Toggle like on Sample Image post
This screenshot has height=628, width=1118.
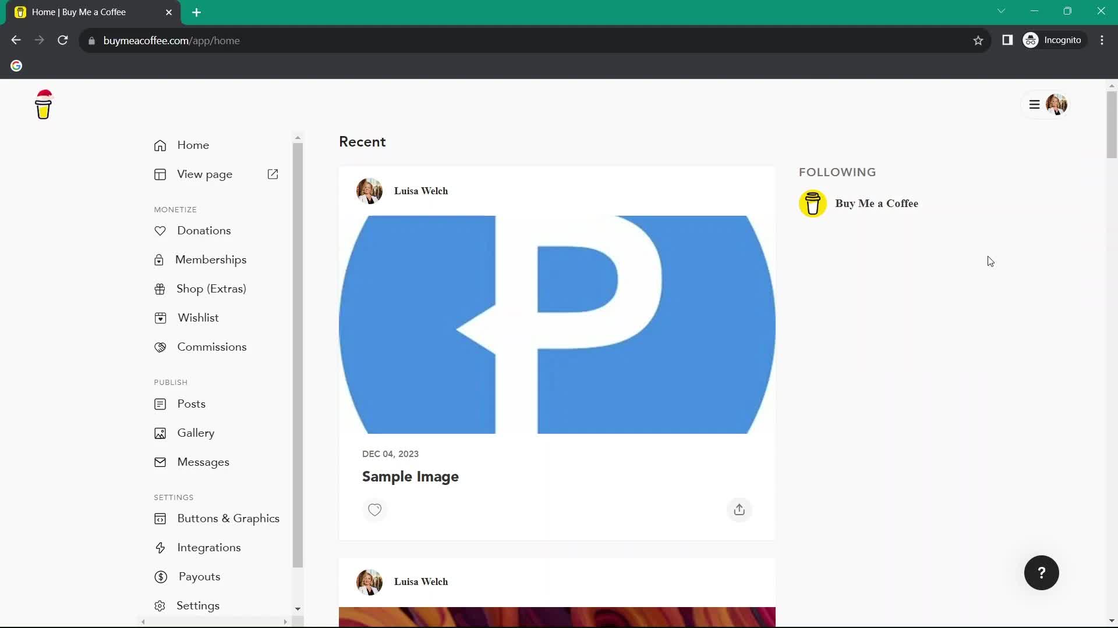point(376,511)
